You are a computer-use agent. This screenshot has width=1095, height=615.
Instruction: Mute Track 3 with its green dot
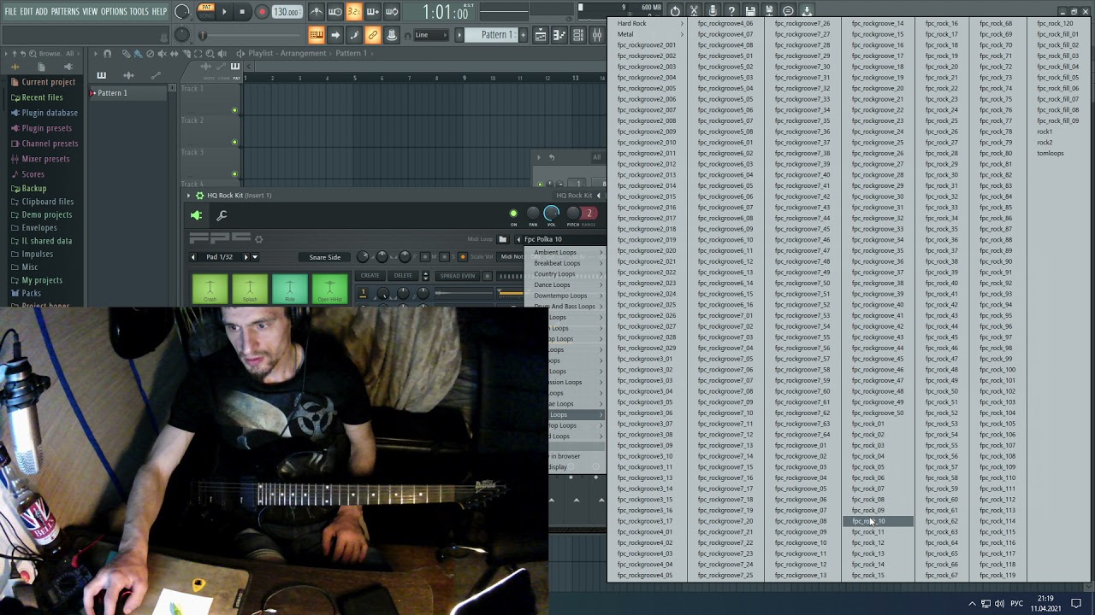point(234,174)
